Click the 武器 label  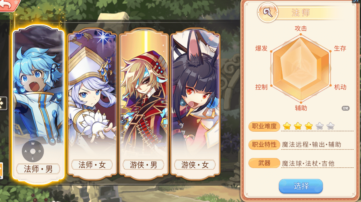pos(264,163)
